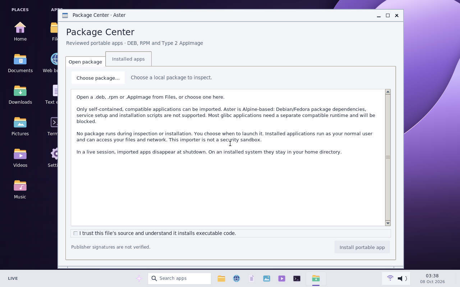The image size is (460, 287).
Task: Click the Package Center window title icon
Action: coord(65,15)
